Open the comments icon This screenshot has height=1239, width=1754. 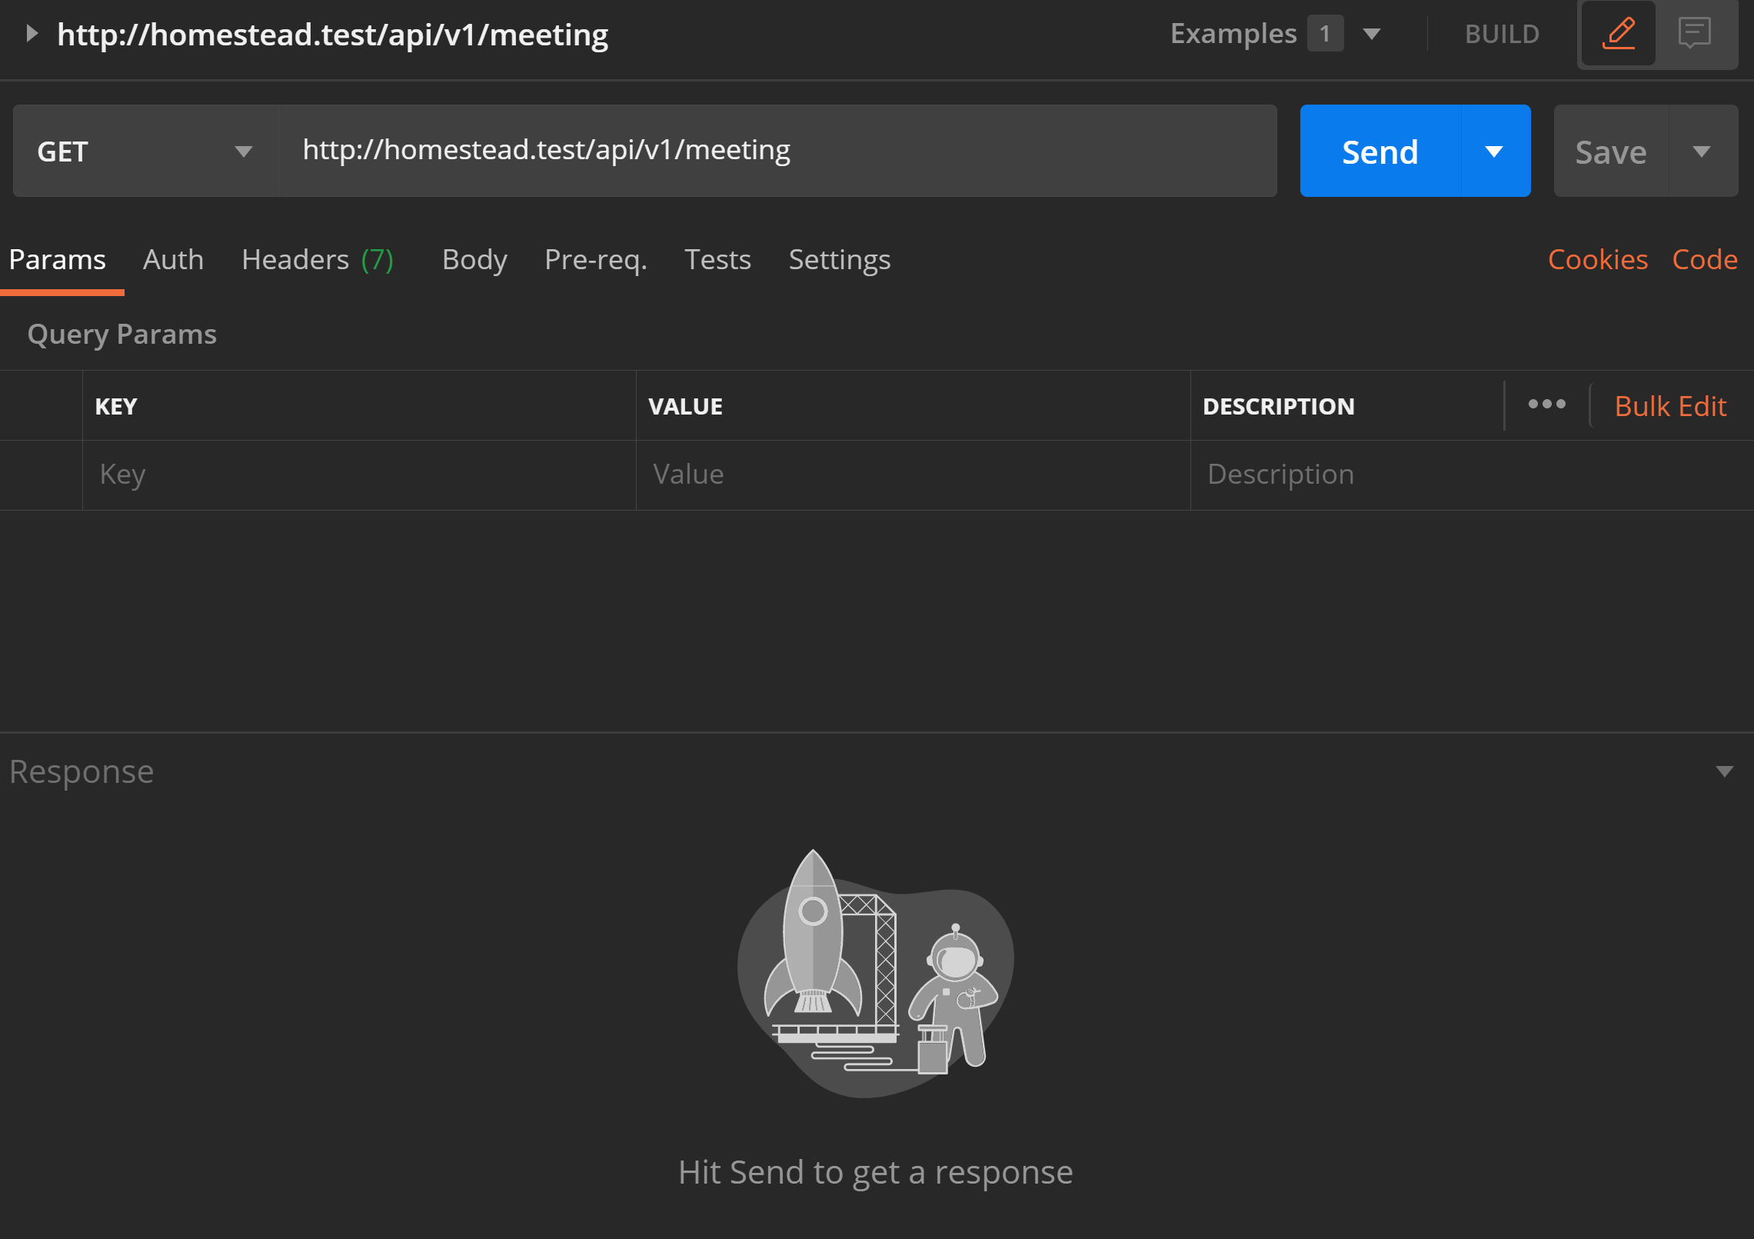(x=1694, y=33)
